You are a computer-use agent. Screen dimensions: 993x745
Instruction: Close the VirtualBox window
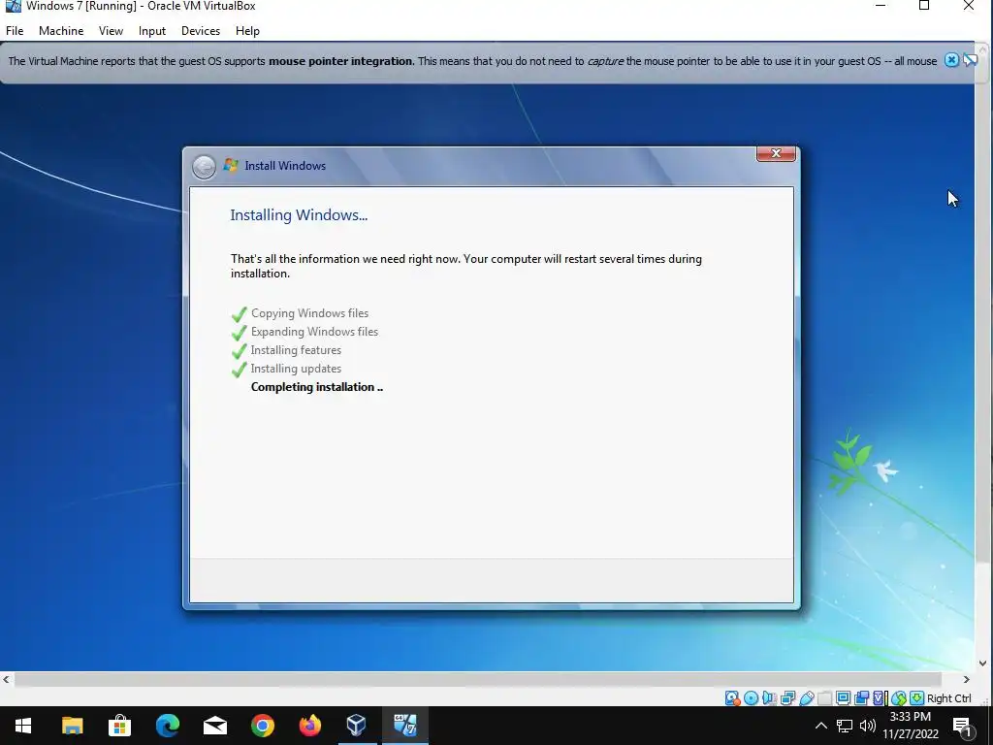(x=969, y=6)
